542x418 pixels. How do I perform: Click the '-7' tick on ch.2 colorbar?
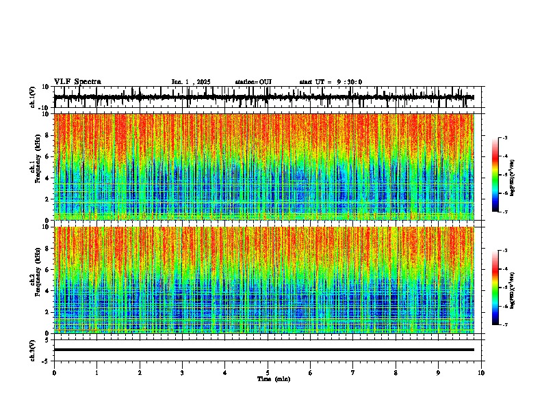point(504,325)
